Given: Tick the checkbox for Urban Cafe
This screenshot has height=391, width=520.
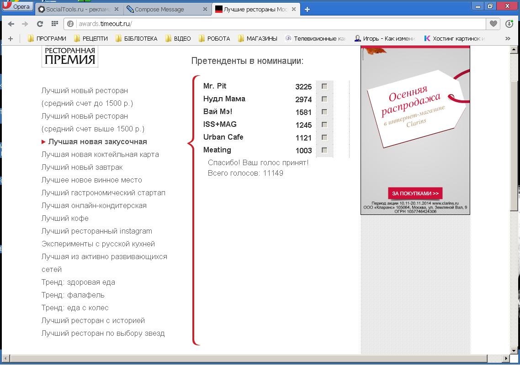Looking at the screenshot, I should coord(324,137).
